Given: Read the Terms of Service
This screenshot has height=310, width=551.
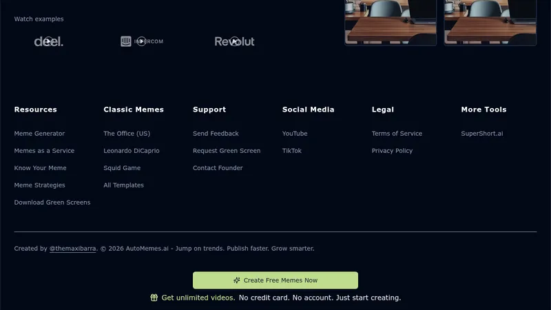Looking at the screenshot, I should [x=397, y=134].
